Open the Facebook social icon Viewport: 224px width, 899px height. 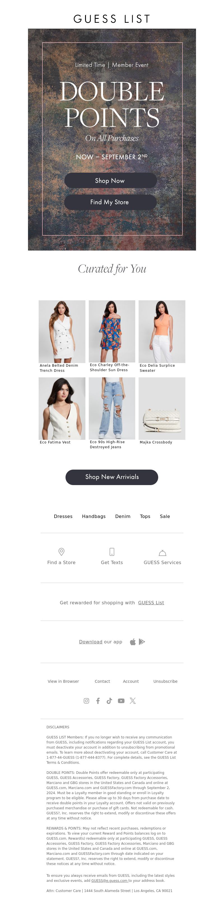[98, 700]
